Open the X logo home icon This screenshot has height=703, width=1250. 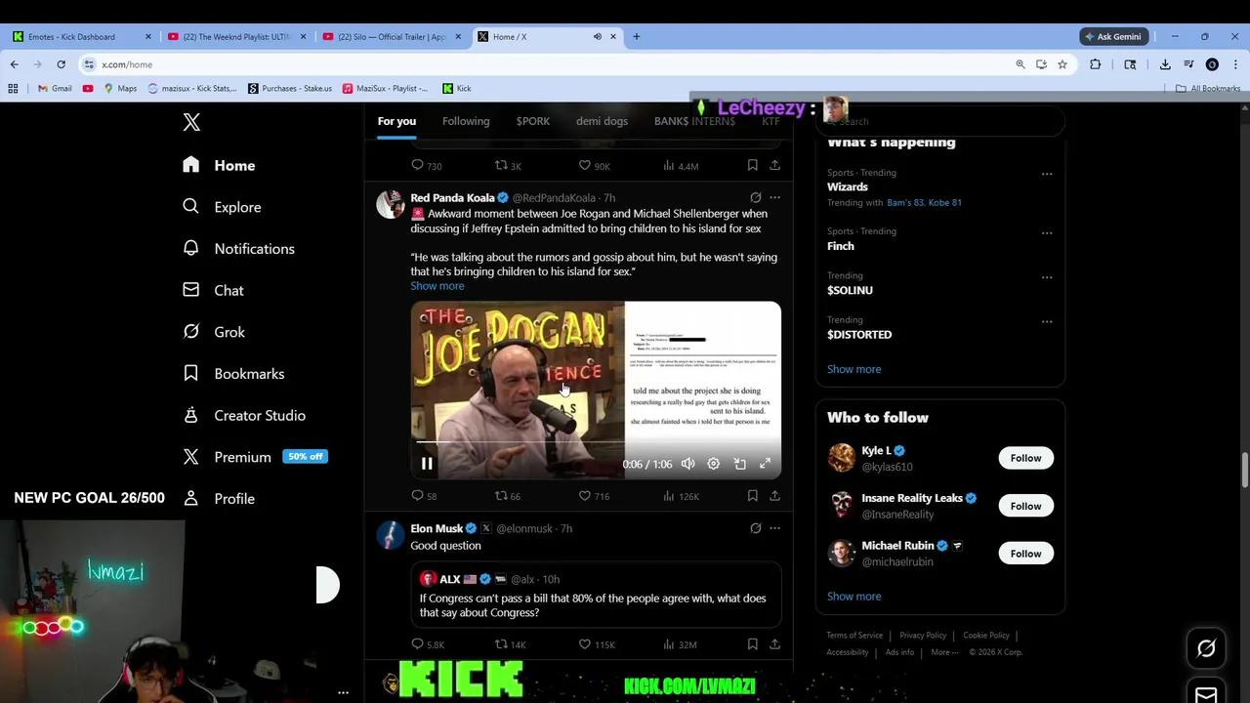[x=191, y=122]
